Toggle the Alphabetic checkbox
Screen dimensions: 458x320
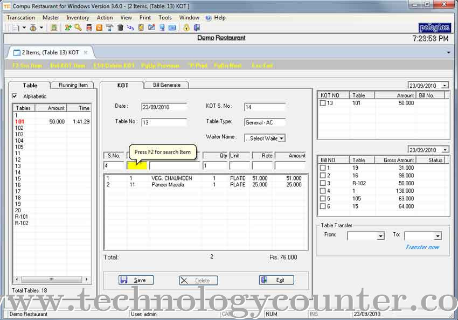coord(15,96)
